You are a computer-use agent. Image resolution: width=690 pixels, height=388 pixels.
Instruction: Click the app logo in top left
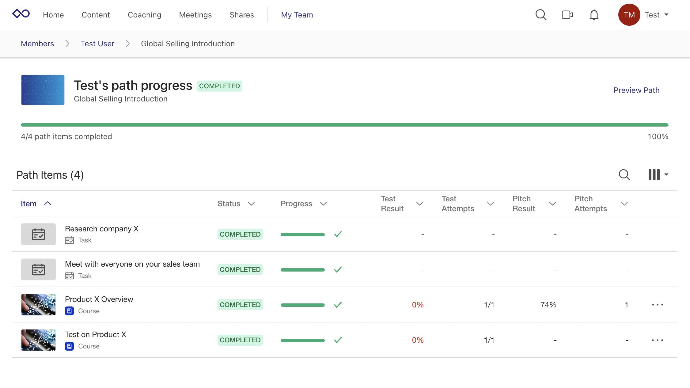tap(21, 13)
